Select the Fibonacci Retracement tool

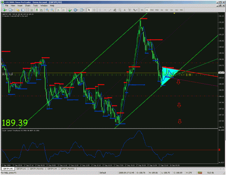click(x=120, y=10)
